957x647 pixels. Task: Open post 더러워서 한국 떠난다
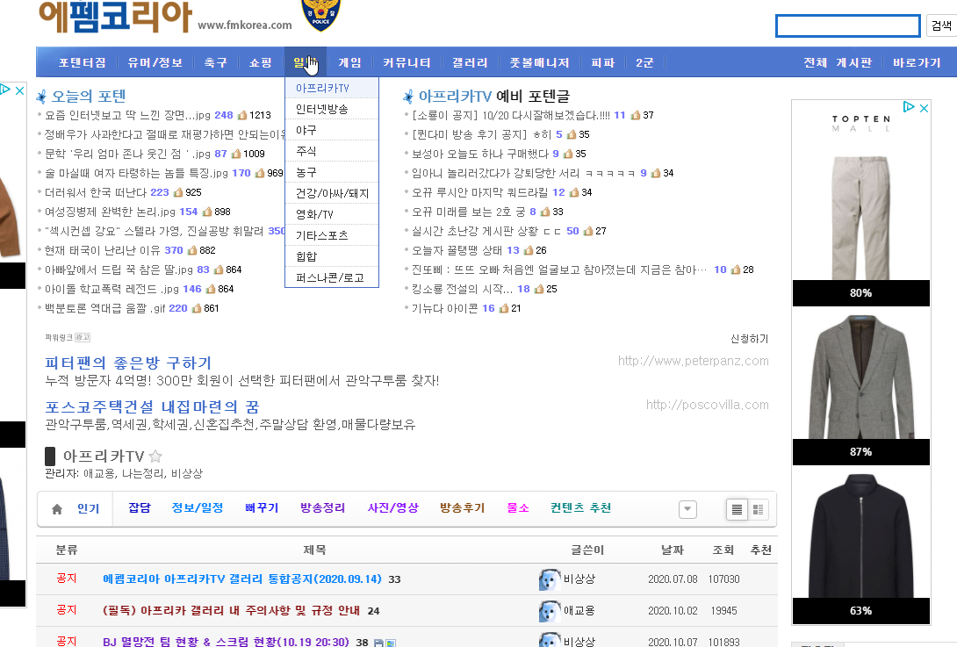[x=95, y=193]
